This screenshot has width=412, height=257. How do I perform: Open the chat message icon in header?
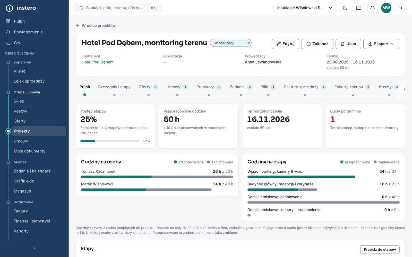pos(359,8)
